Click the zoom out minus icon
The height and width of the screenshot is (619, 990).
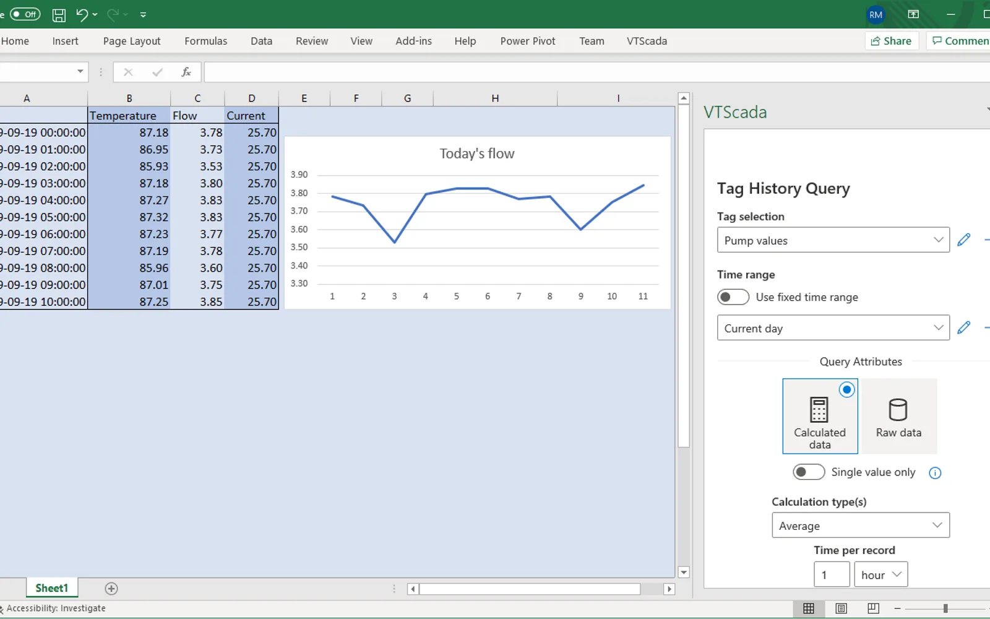[897, 608]
